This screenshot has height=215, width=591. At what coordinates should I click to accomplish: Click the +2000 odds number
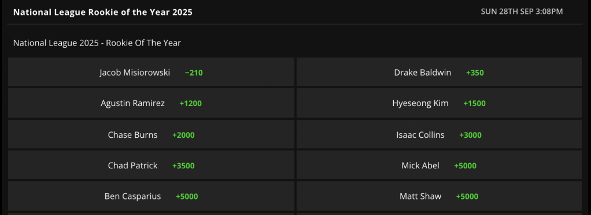pyautogui.click(x=183, y=135)
